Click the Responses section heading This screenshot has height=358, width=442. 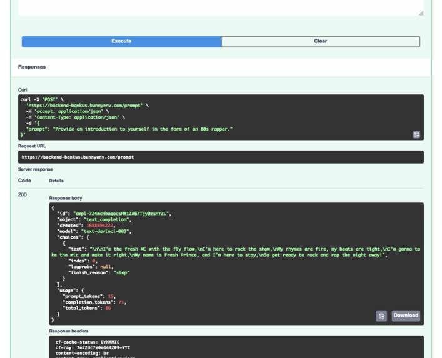(x=32, y=67)
